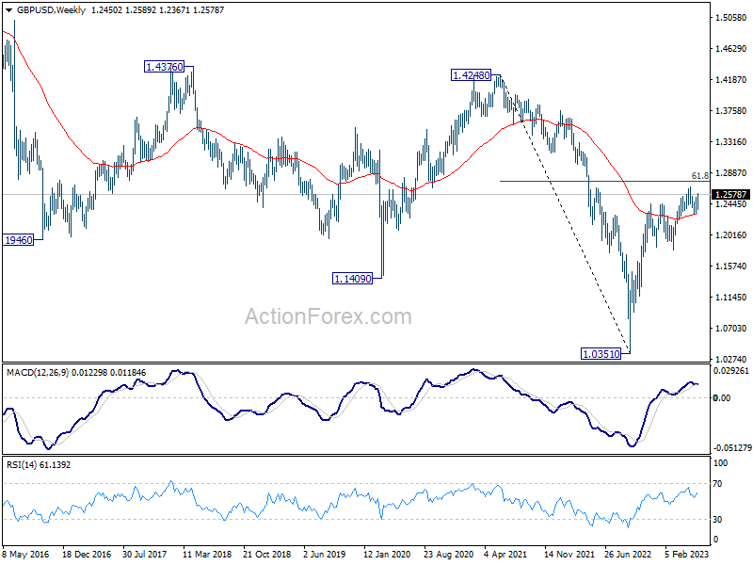Image resolution: width=753 pixels, height=565 pixels.
Task: Click the 18 Dec 2016 date label
Action: click(x=87, y=554)
